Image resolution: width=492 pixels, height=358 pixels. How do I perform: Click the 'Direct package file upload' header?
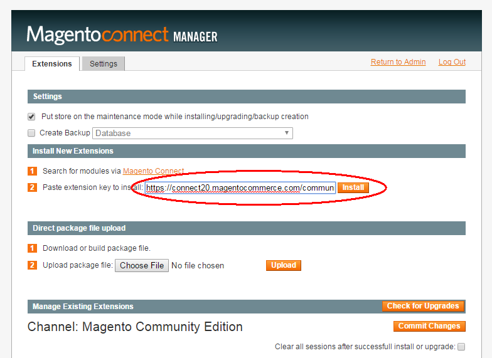pyautogui.click(x=246, y=228)
